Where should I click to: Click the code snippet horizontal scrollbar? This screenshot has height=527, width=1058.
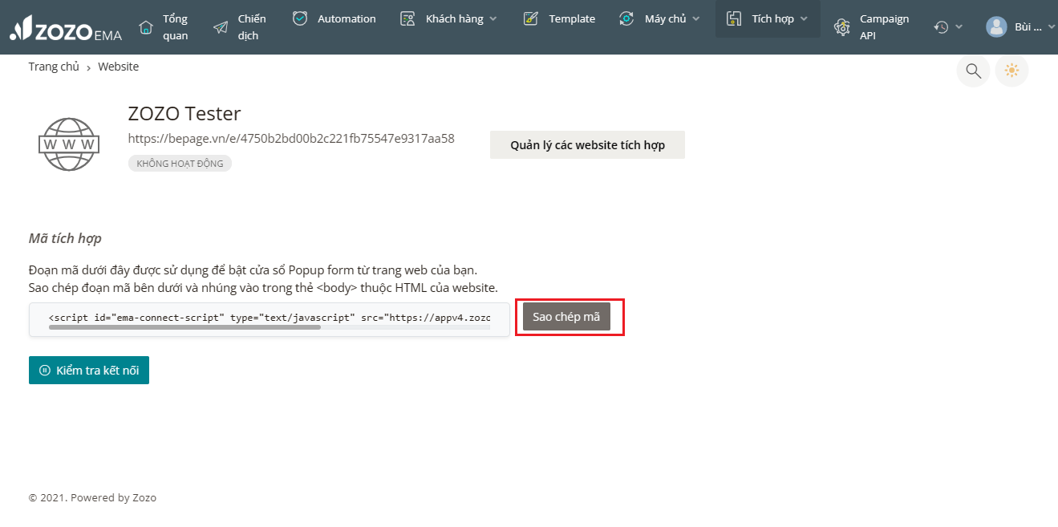pyautogui.click(x=184, y=327)
